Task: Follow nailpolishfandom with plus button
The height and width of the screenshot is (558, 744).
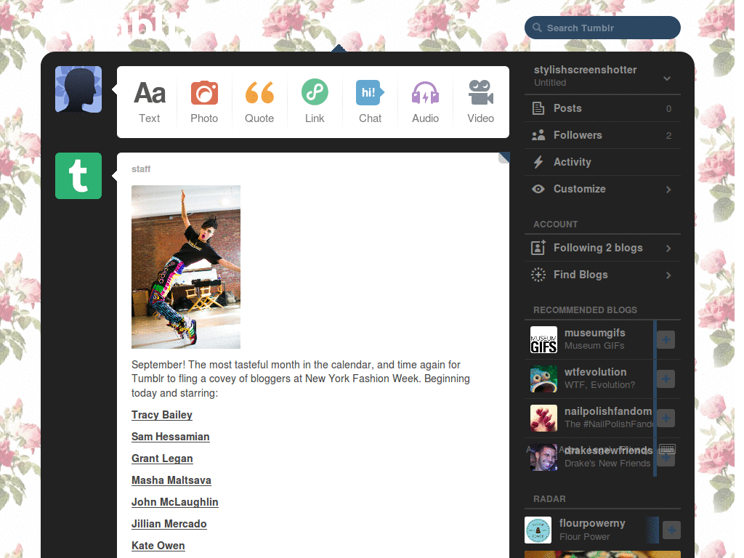Action: (666, 418)
